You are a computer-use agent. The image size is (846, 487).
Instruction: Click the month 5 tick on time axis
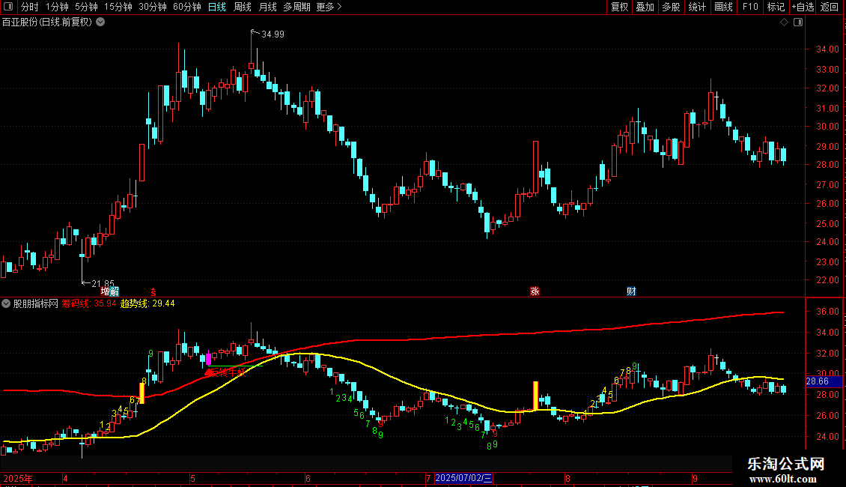[x=192, y=478]
